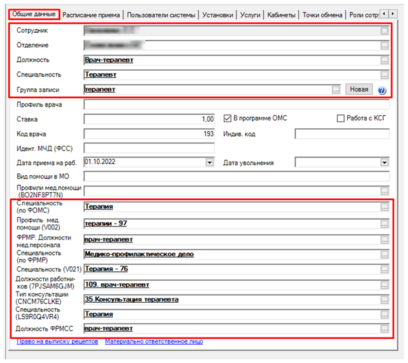Open the partially visible Роли сотр tab

(x=364, y=15)
